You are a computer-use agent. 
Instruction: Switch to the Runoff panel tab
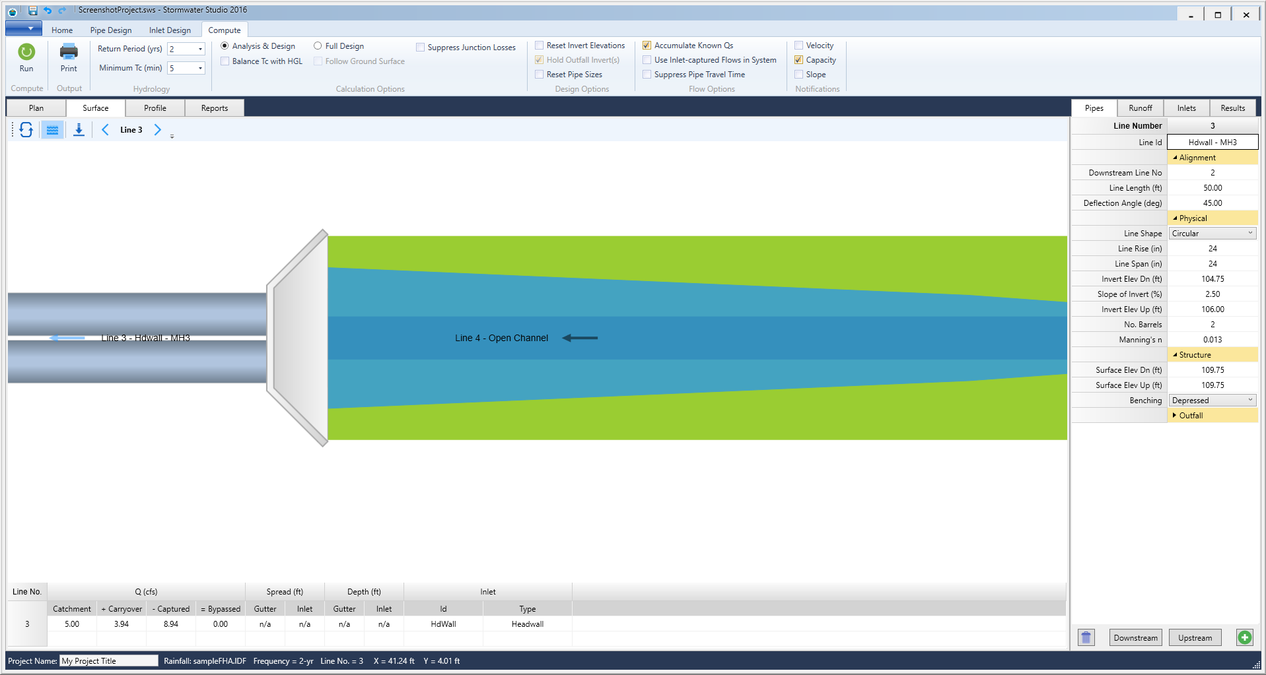[x=1140, y=108]
